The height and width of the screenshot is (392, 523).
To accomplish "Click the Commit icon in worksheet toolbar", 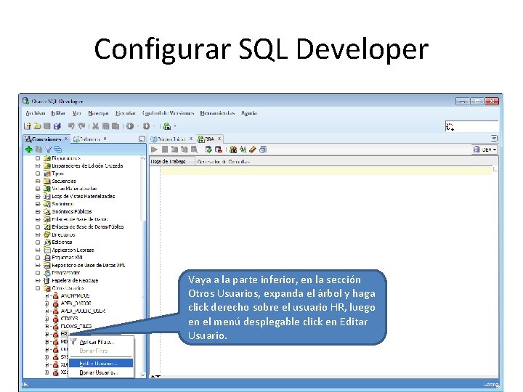I will coord(208,150).
